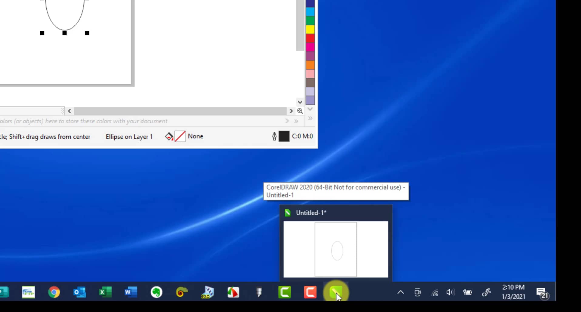Viewport: 581px width, 312px height.
Task: Open Excel from the taskbar
Action: click(105, 292)
